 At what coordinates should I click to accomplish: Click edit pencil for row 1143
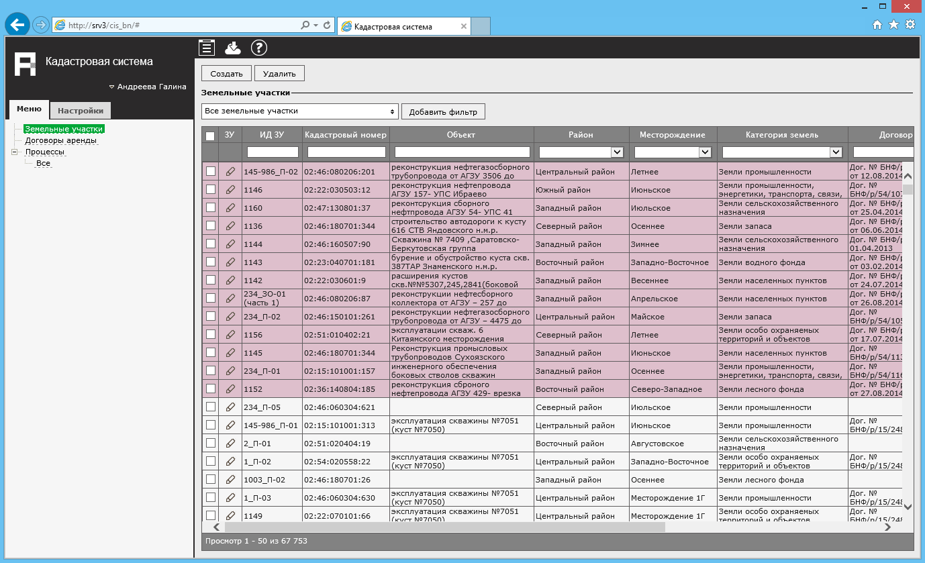click(230, 262)
